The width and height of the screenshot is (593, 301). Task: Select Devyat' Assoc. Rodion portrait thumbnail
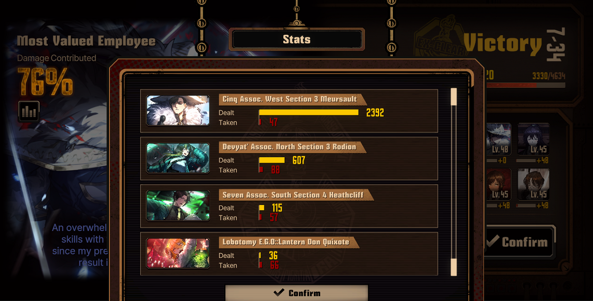[178, 158]
